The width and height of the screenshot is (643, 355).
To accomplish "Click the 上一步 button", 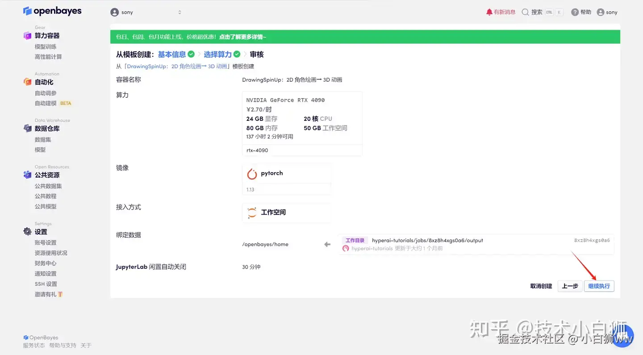I will tap(570, 286).
